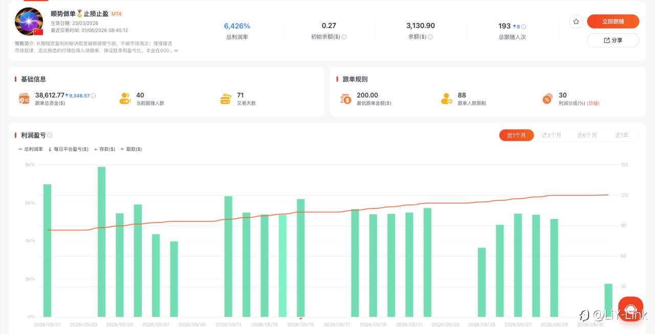The height and width of the screenshot is (334, 655).
Task: Switch to the 近3个月 tab
Action: [x=552, y=135]
